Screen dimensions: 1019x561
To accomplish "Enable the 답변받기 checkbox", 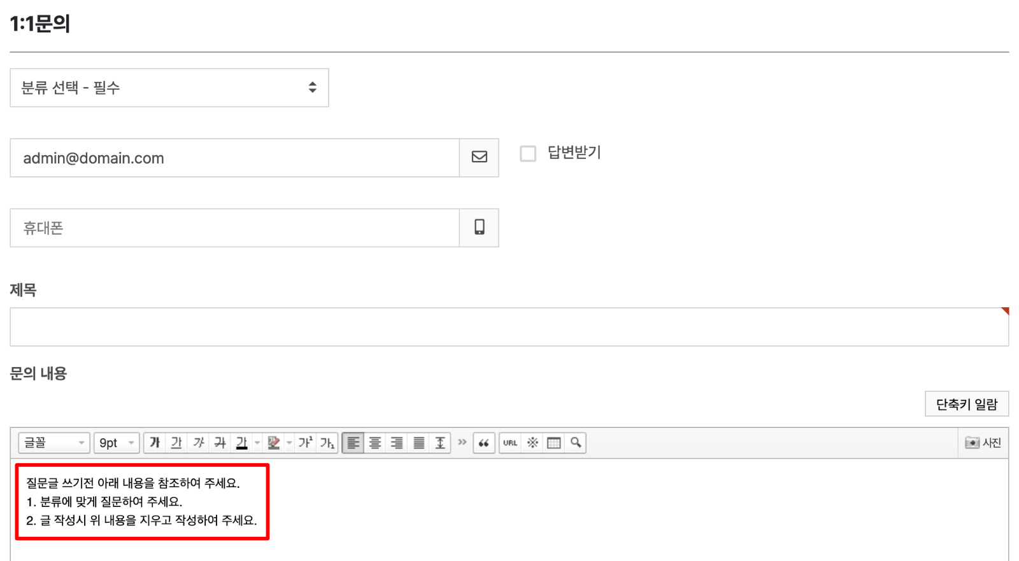I will [528, 153].
